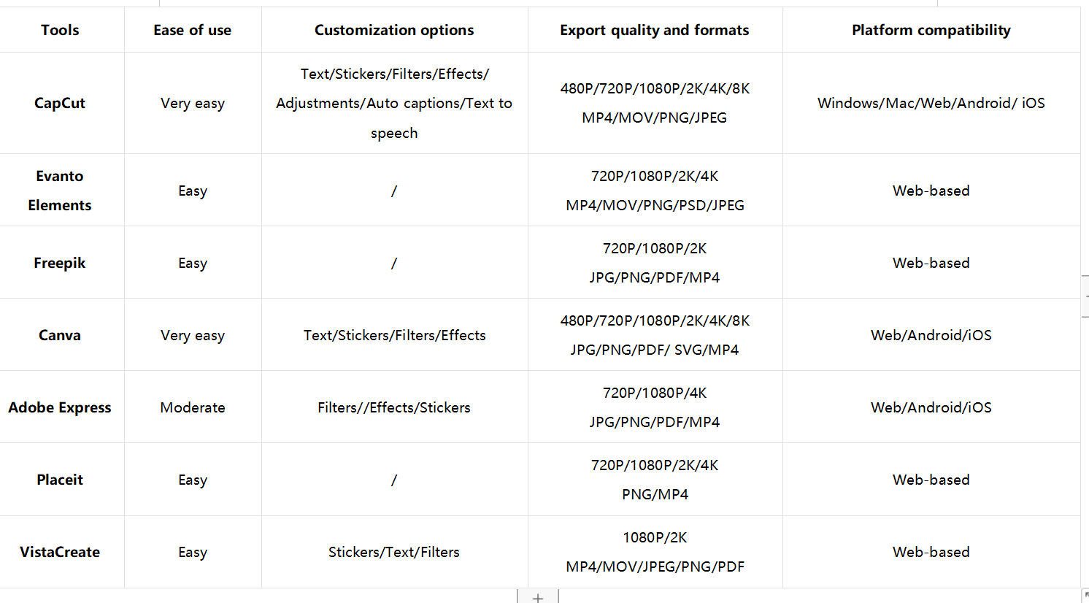
Task: Click the Placeit cell
Action: coord(60,480)
